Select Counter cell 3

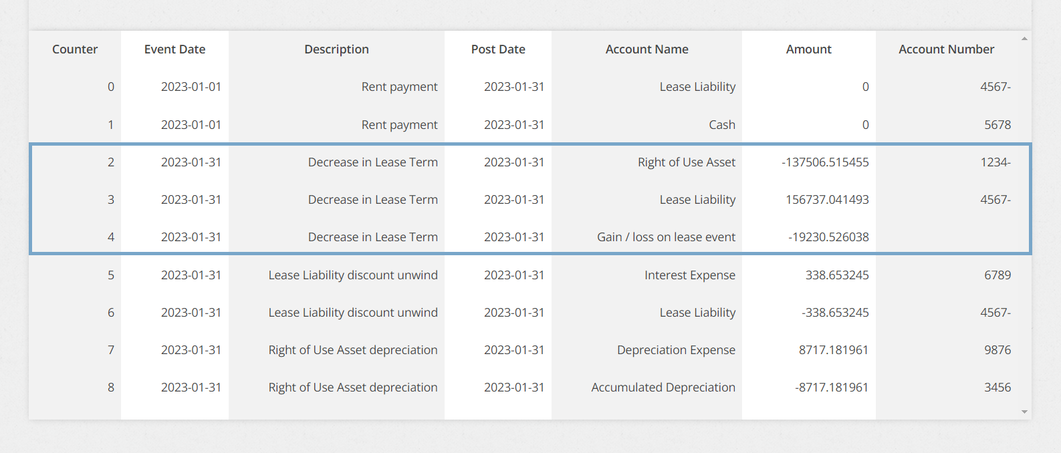(111, 200)
